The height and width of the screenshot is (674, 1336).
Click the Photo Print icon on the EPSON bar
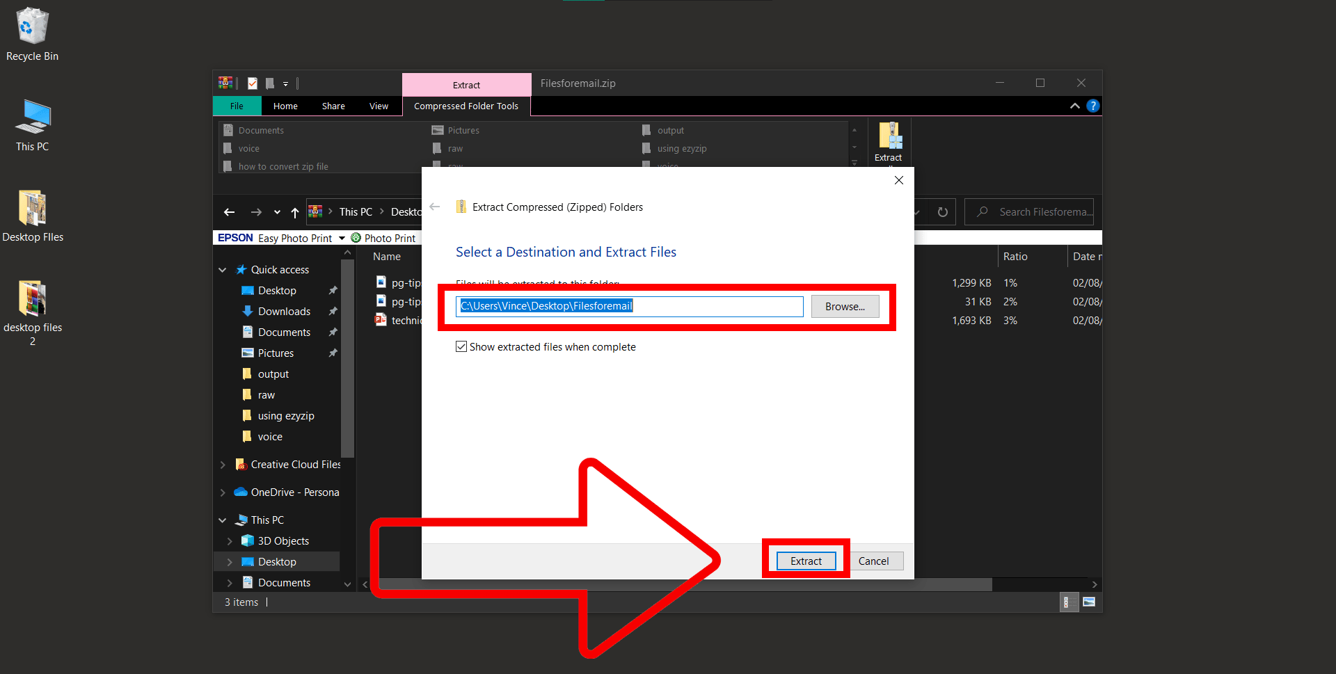pos(356,238)
